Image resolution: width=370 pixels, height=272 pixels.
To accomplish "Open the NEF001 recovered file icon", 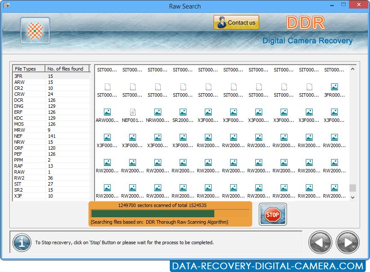I will tap(132, 112).
